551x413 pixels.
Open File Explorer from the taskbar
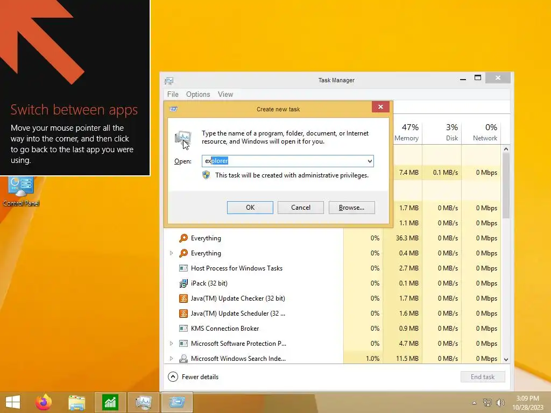click(76, 402)
